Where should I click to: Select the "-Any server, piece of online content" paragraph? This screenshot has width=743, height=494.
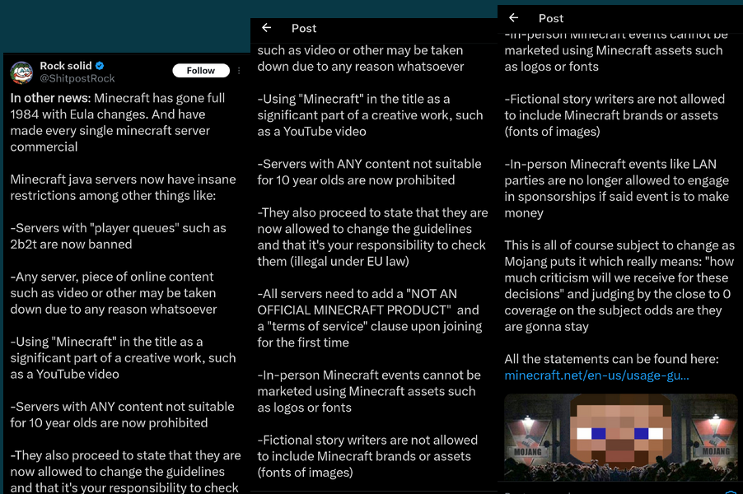114,293
